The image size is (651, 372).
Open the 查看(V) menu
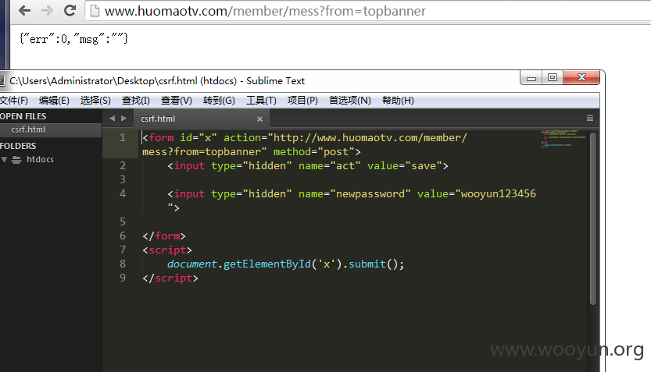pyautogui.click(x=176, y=101)
